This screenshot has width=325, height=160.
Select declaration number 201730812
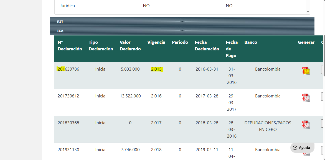click(68, 96)
